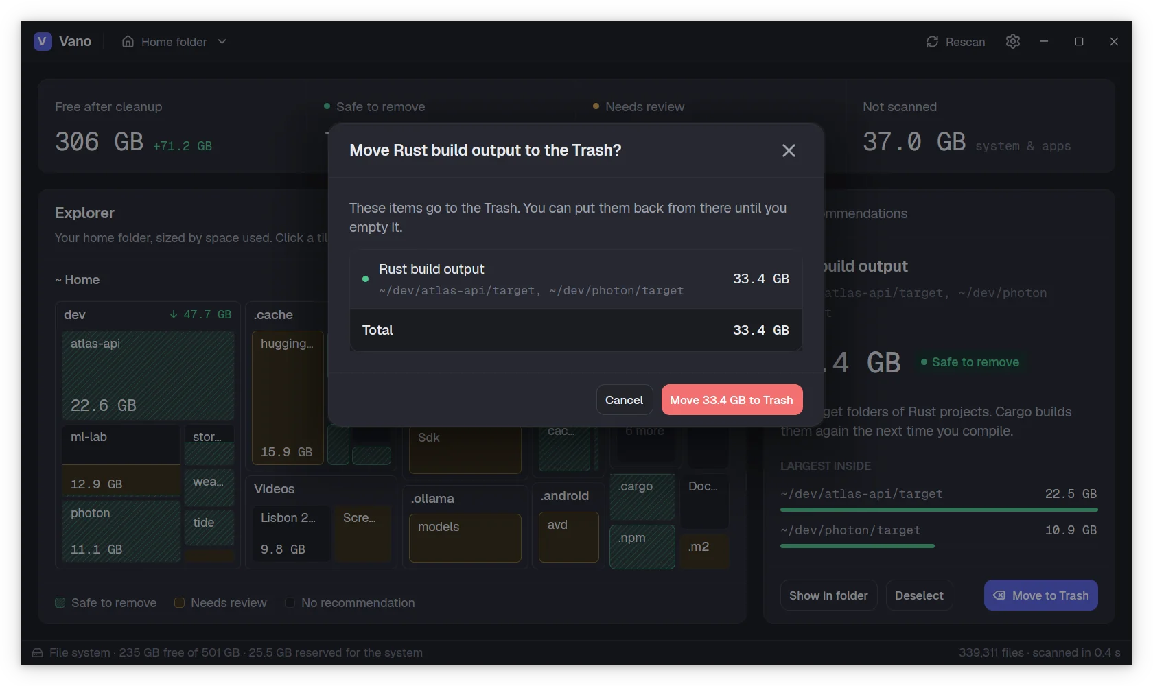Click the Vano app logo icon
This screenshot has height=686, width=1153.
[x=43, y=41]
